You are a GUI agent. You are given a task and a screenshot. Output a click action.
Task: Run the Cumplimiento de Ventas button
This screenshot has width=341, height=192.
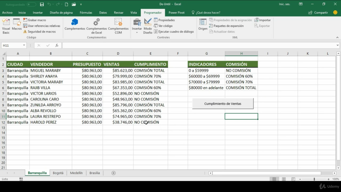point(223,104)
